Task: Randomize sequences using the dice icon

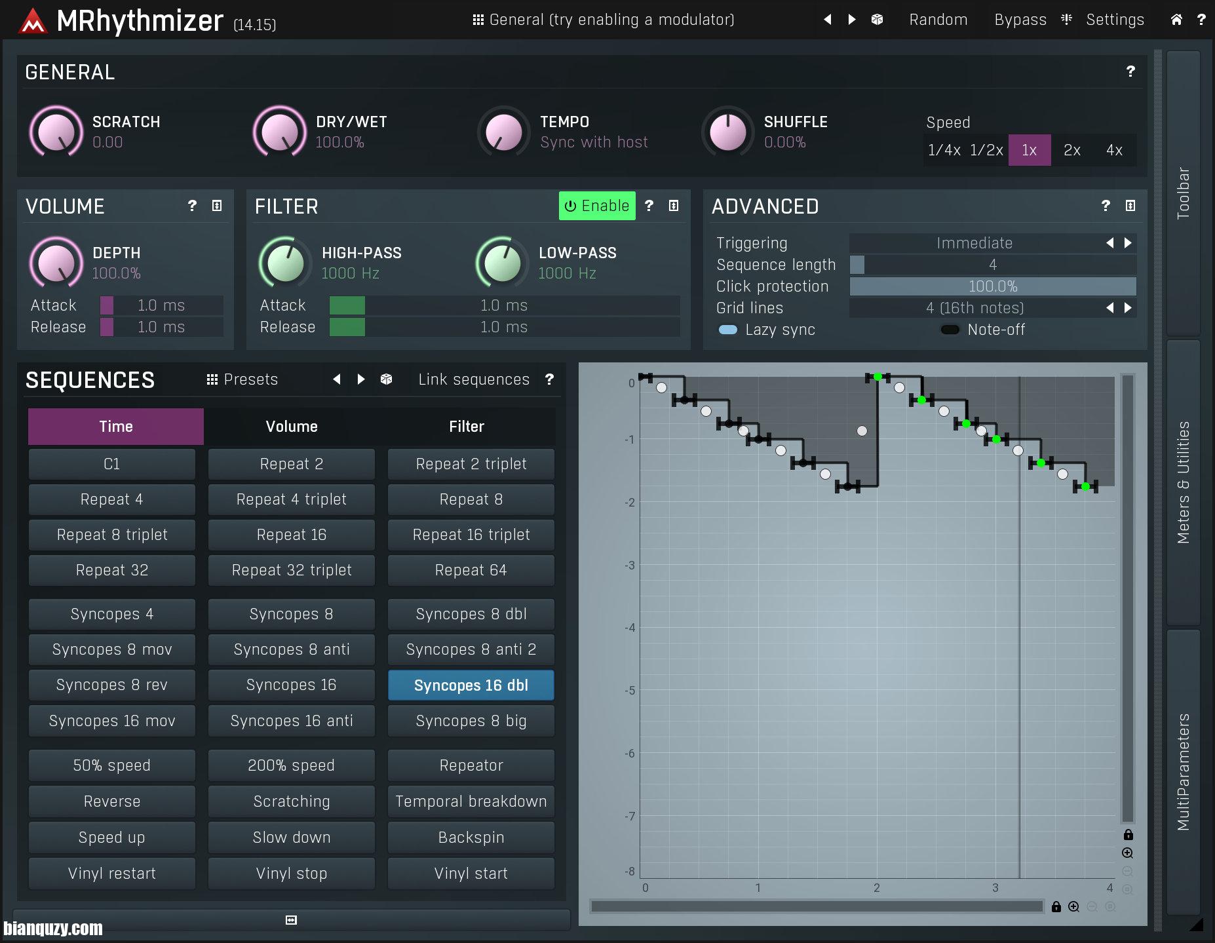Action: 387,379
